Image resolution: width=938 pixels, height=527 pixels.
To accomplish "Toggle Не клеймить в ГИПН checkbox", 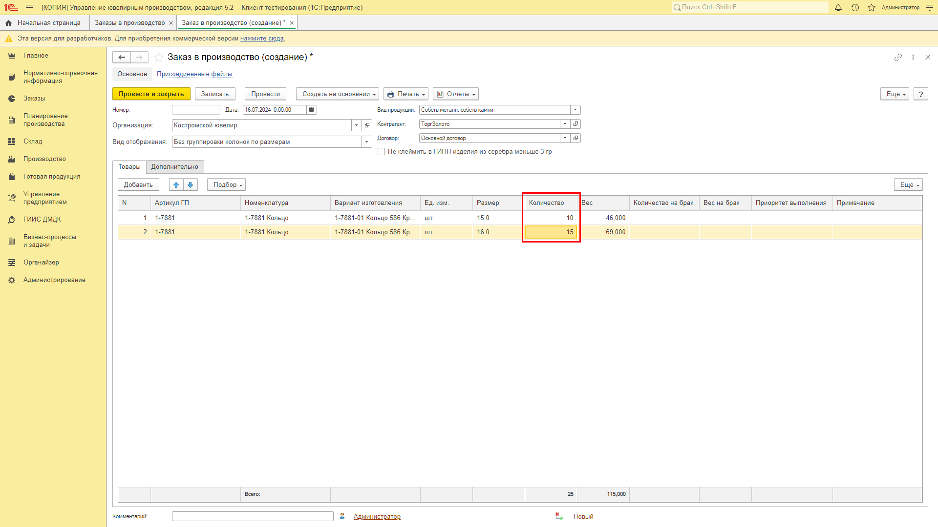I will pyautogui.click(x=382, y=152).
